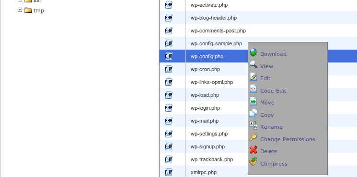Click the magnifying glass View icon
The height and width of the screenshot is (177, 357).
(x=253, y=64)
